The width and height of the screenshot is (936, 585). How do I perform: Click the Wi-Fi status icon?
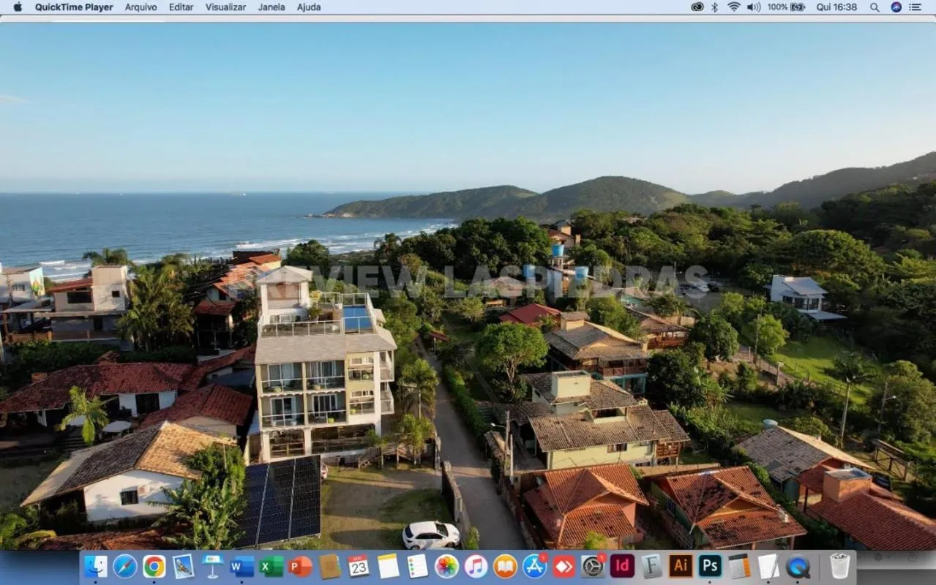[x=733, y=7]
